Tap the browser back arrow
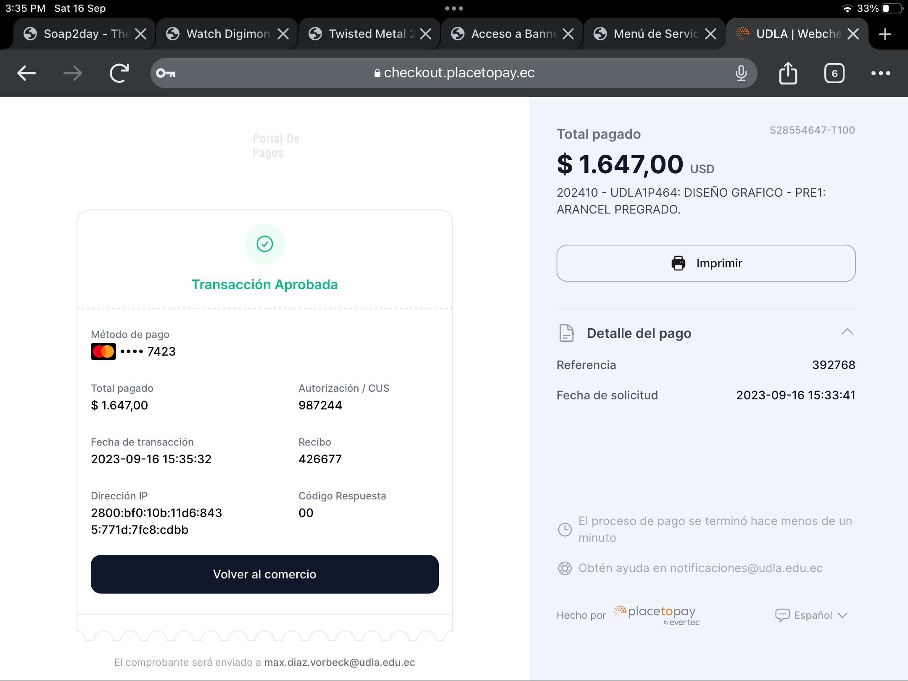Screen dimensions: 908x681 [x=26, y=73]
